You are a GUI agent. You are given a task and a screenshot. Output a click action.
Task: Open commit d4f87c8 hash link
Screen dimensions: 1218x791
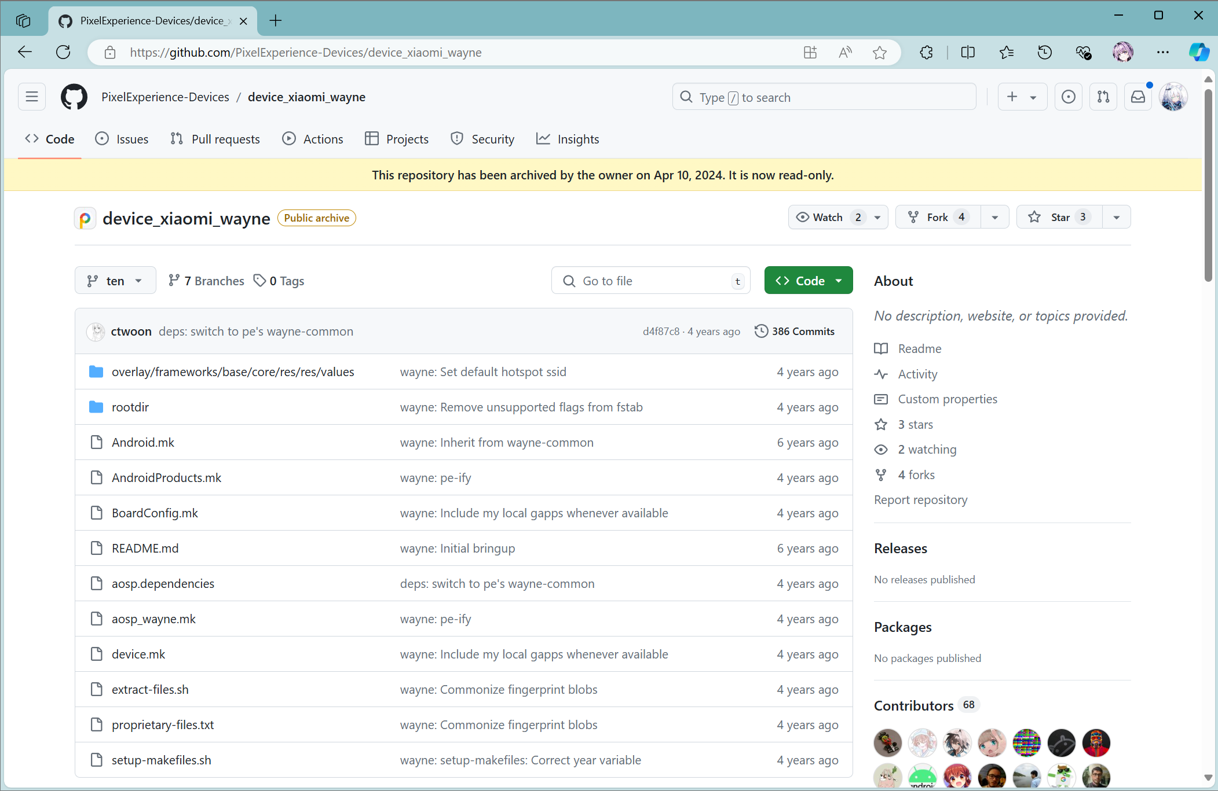point(661,331)
